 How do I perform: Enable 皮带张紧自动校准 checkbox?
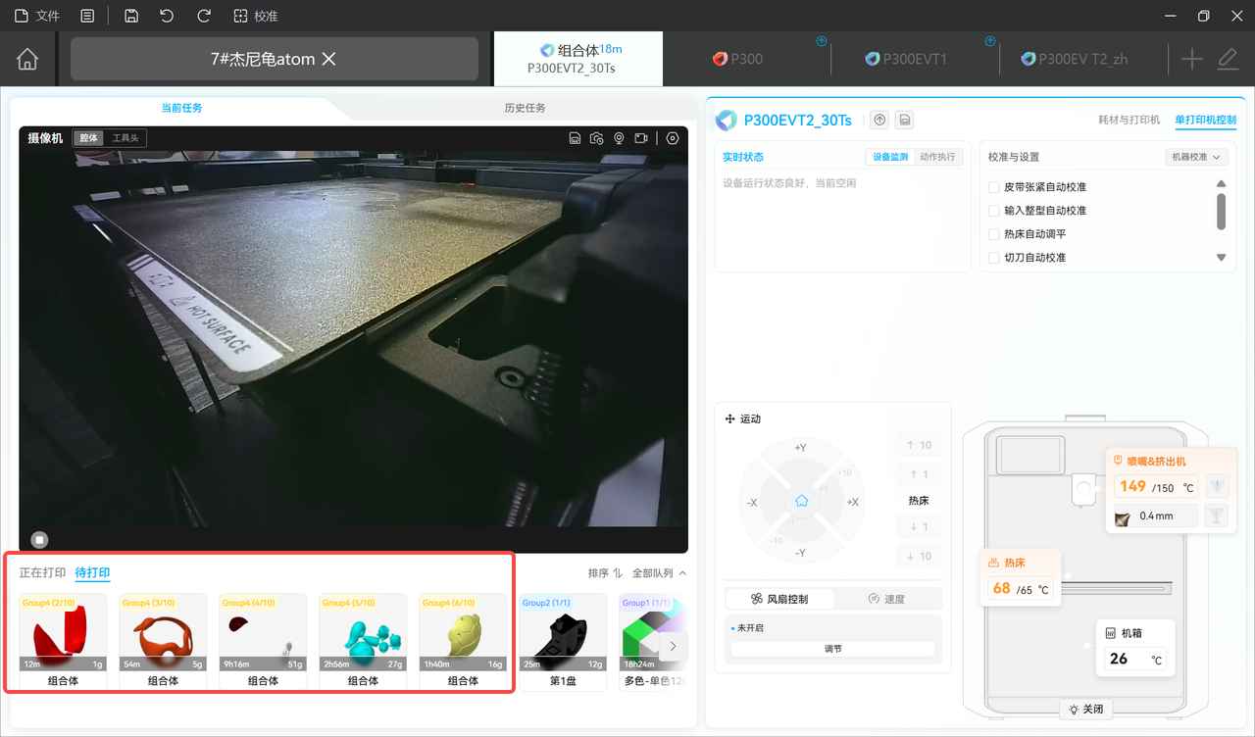coord(994,187)
